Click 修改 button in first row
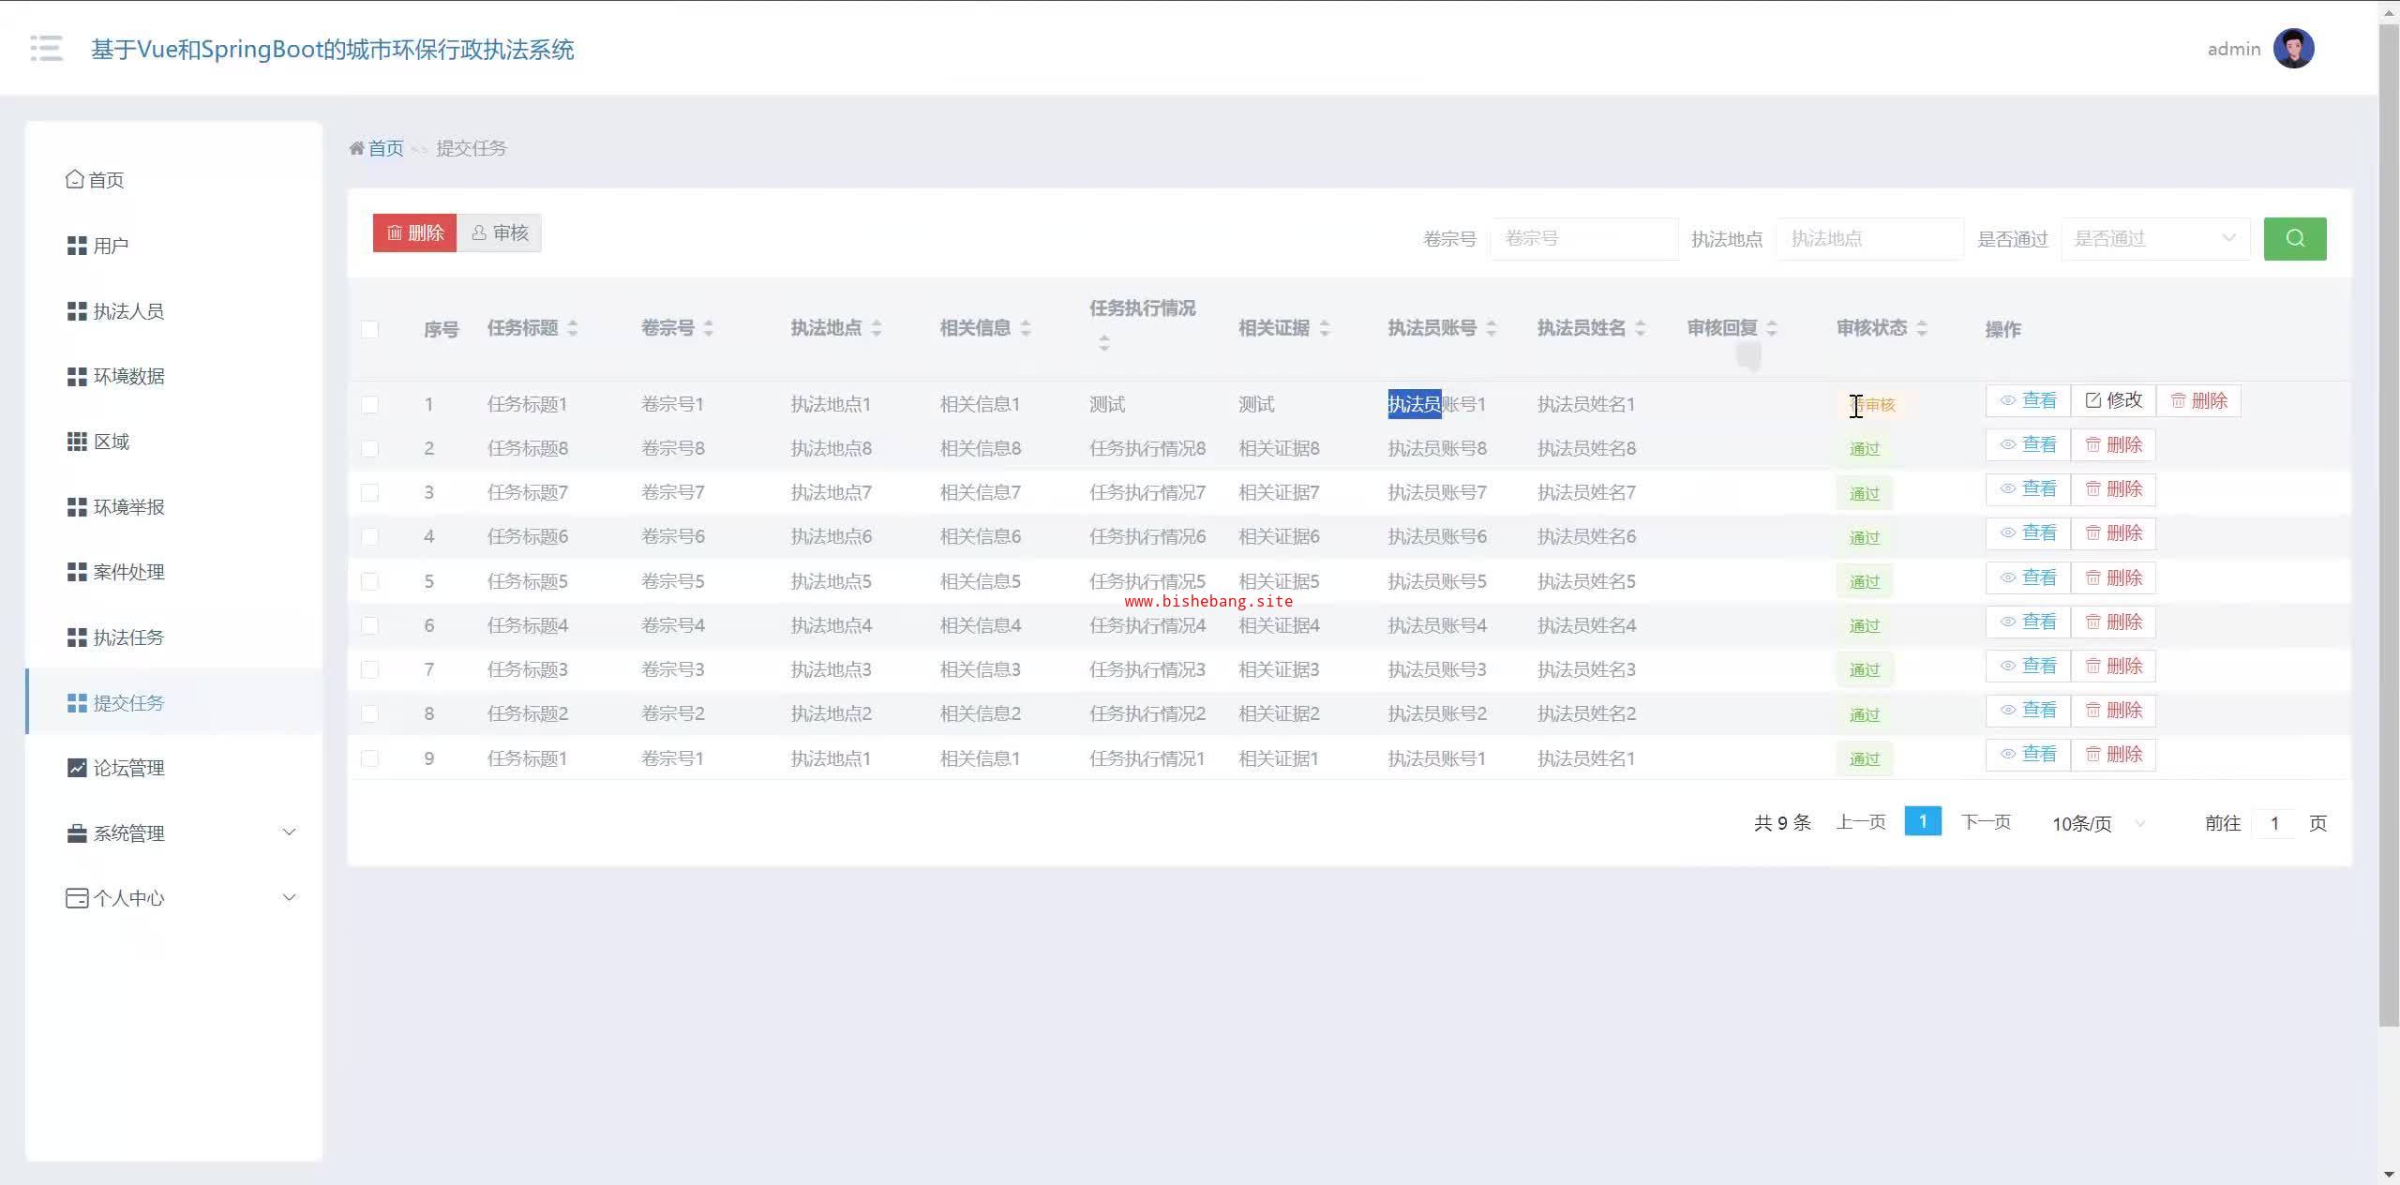 (2113, 400)
